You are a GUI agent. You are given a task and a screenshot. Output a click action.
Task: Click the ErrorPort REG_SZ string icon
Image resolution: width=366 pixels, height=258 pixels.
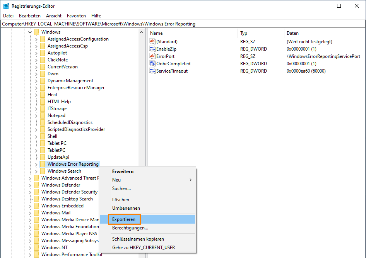point(151,56)
